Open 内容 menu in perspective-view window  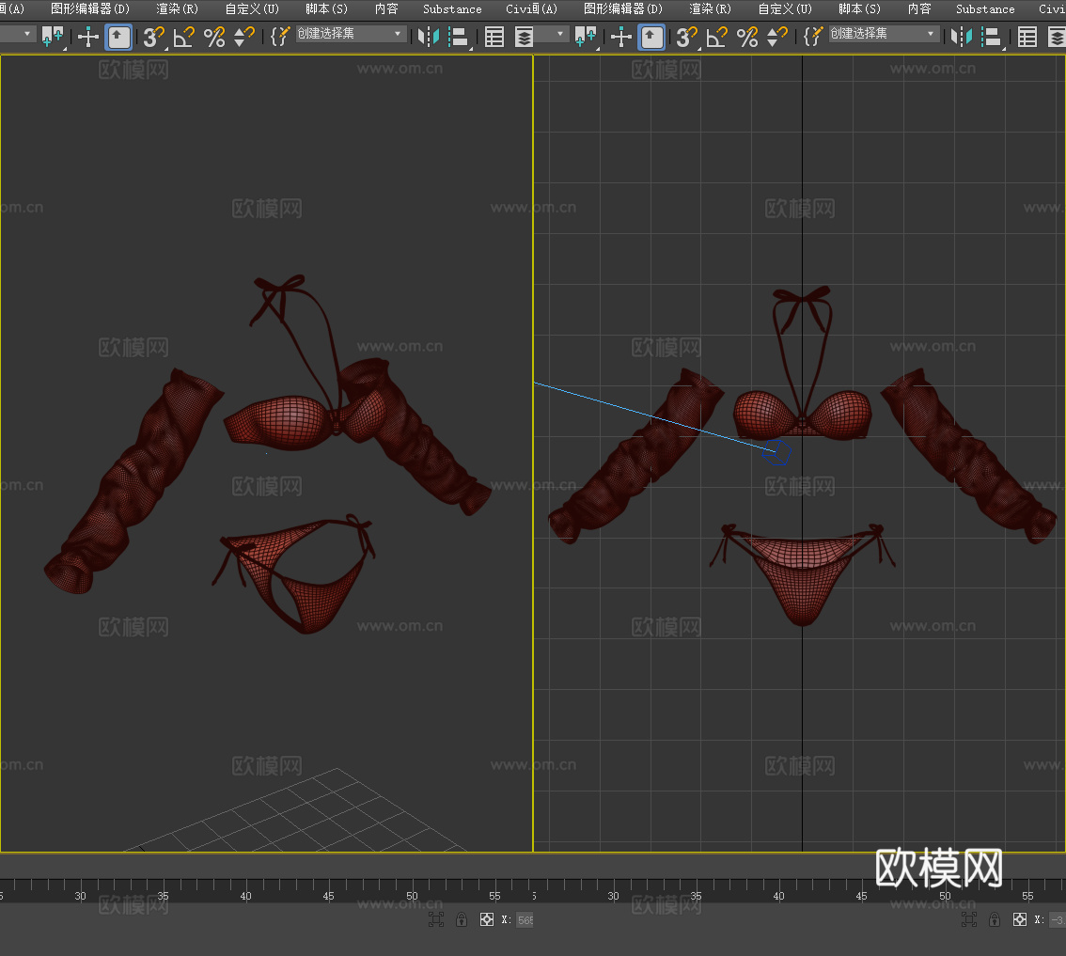[x=386, y=8]
